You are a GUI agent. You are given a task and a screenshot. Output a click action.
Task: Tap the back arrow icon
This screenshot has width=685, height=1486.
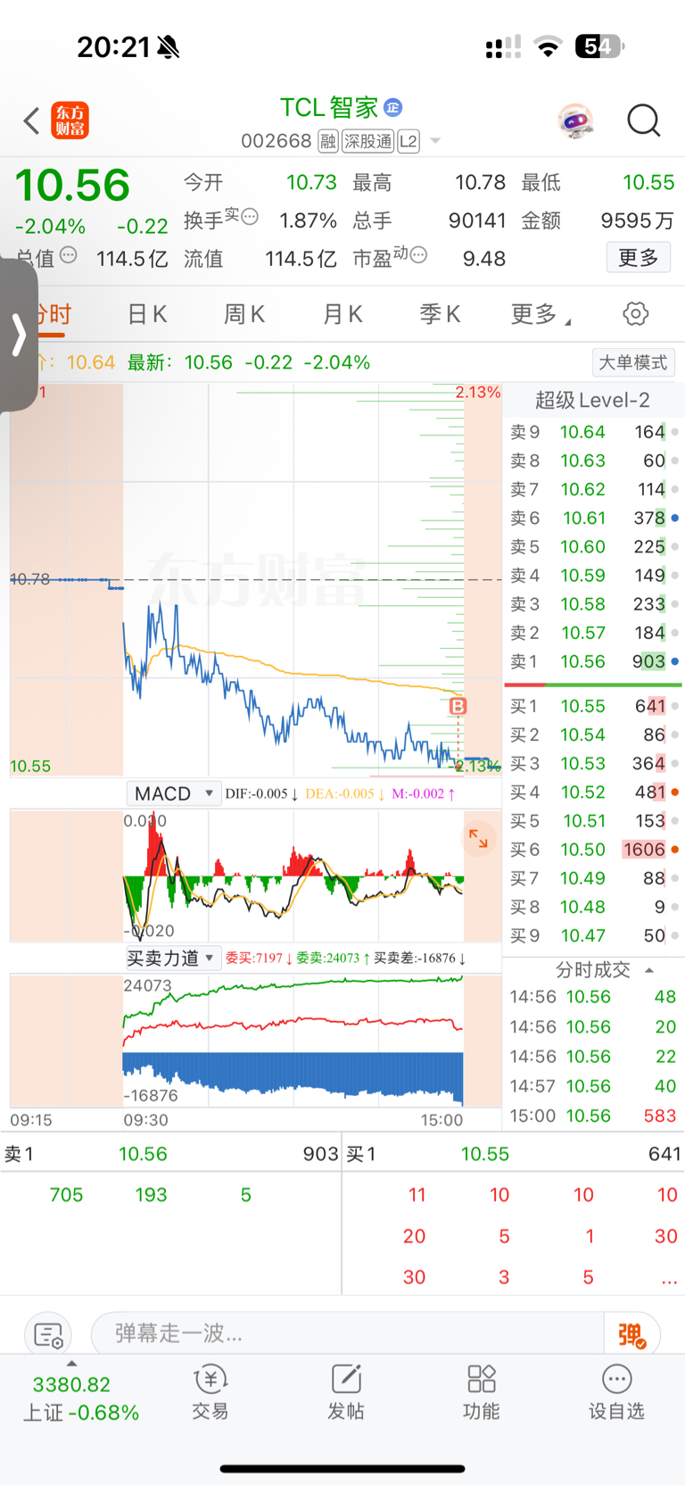(31, 120)
